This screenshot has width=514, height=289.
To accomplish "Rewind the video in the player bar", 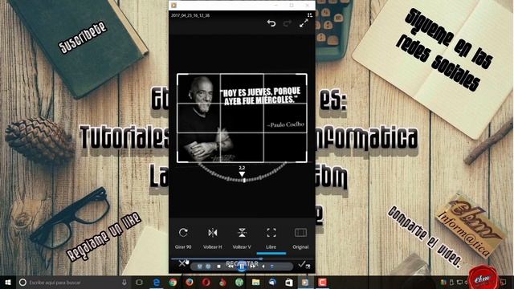I will coord(230,267).
